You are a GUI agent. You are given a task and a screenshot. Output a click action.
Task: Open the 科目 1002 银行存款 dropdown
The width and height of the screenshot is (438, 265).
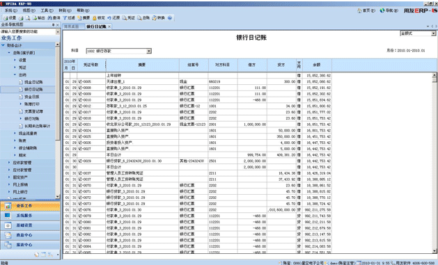click(x=149, y=51)
